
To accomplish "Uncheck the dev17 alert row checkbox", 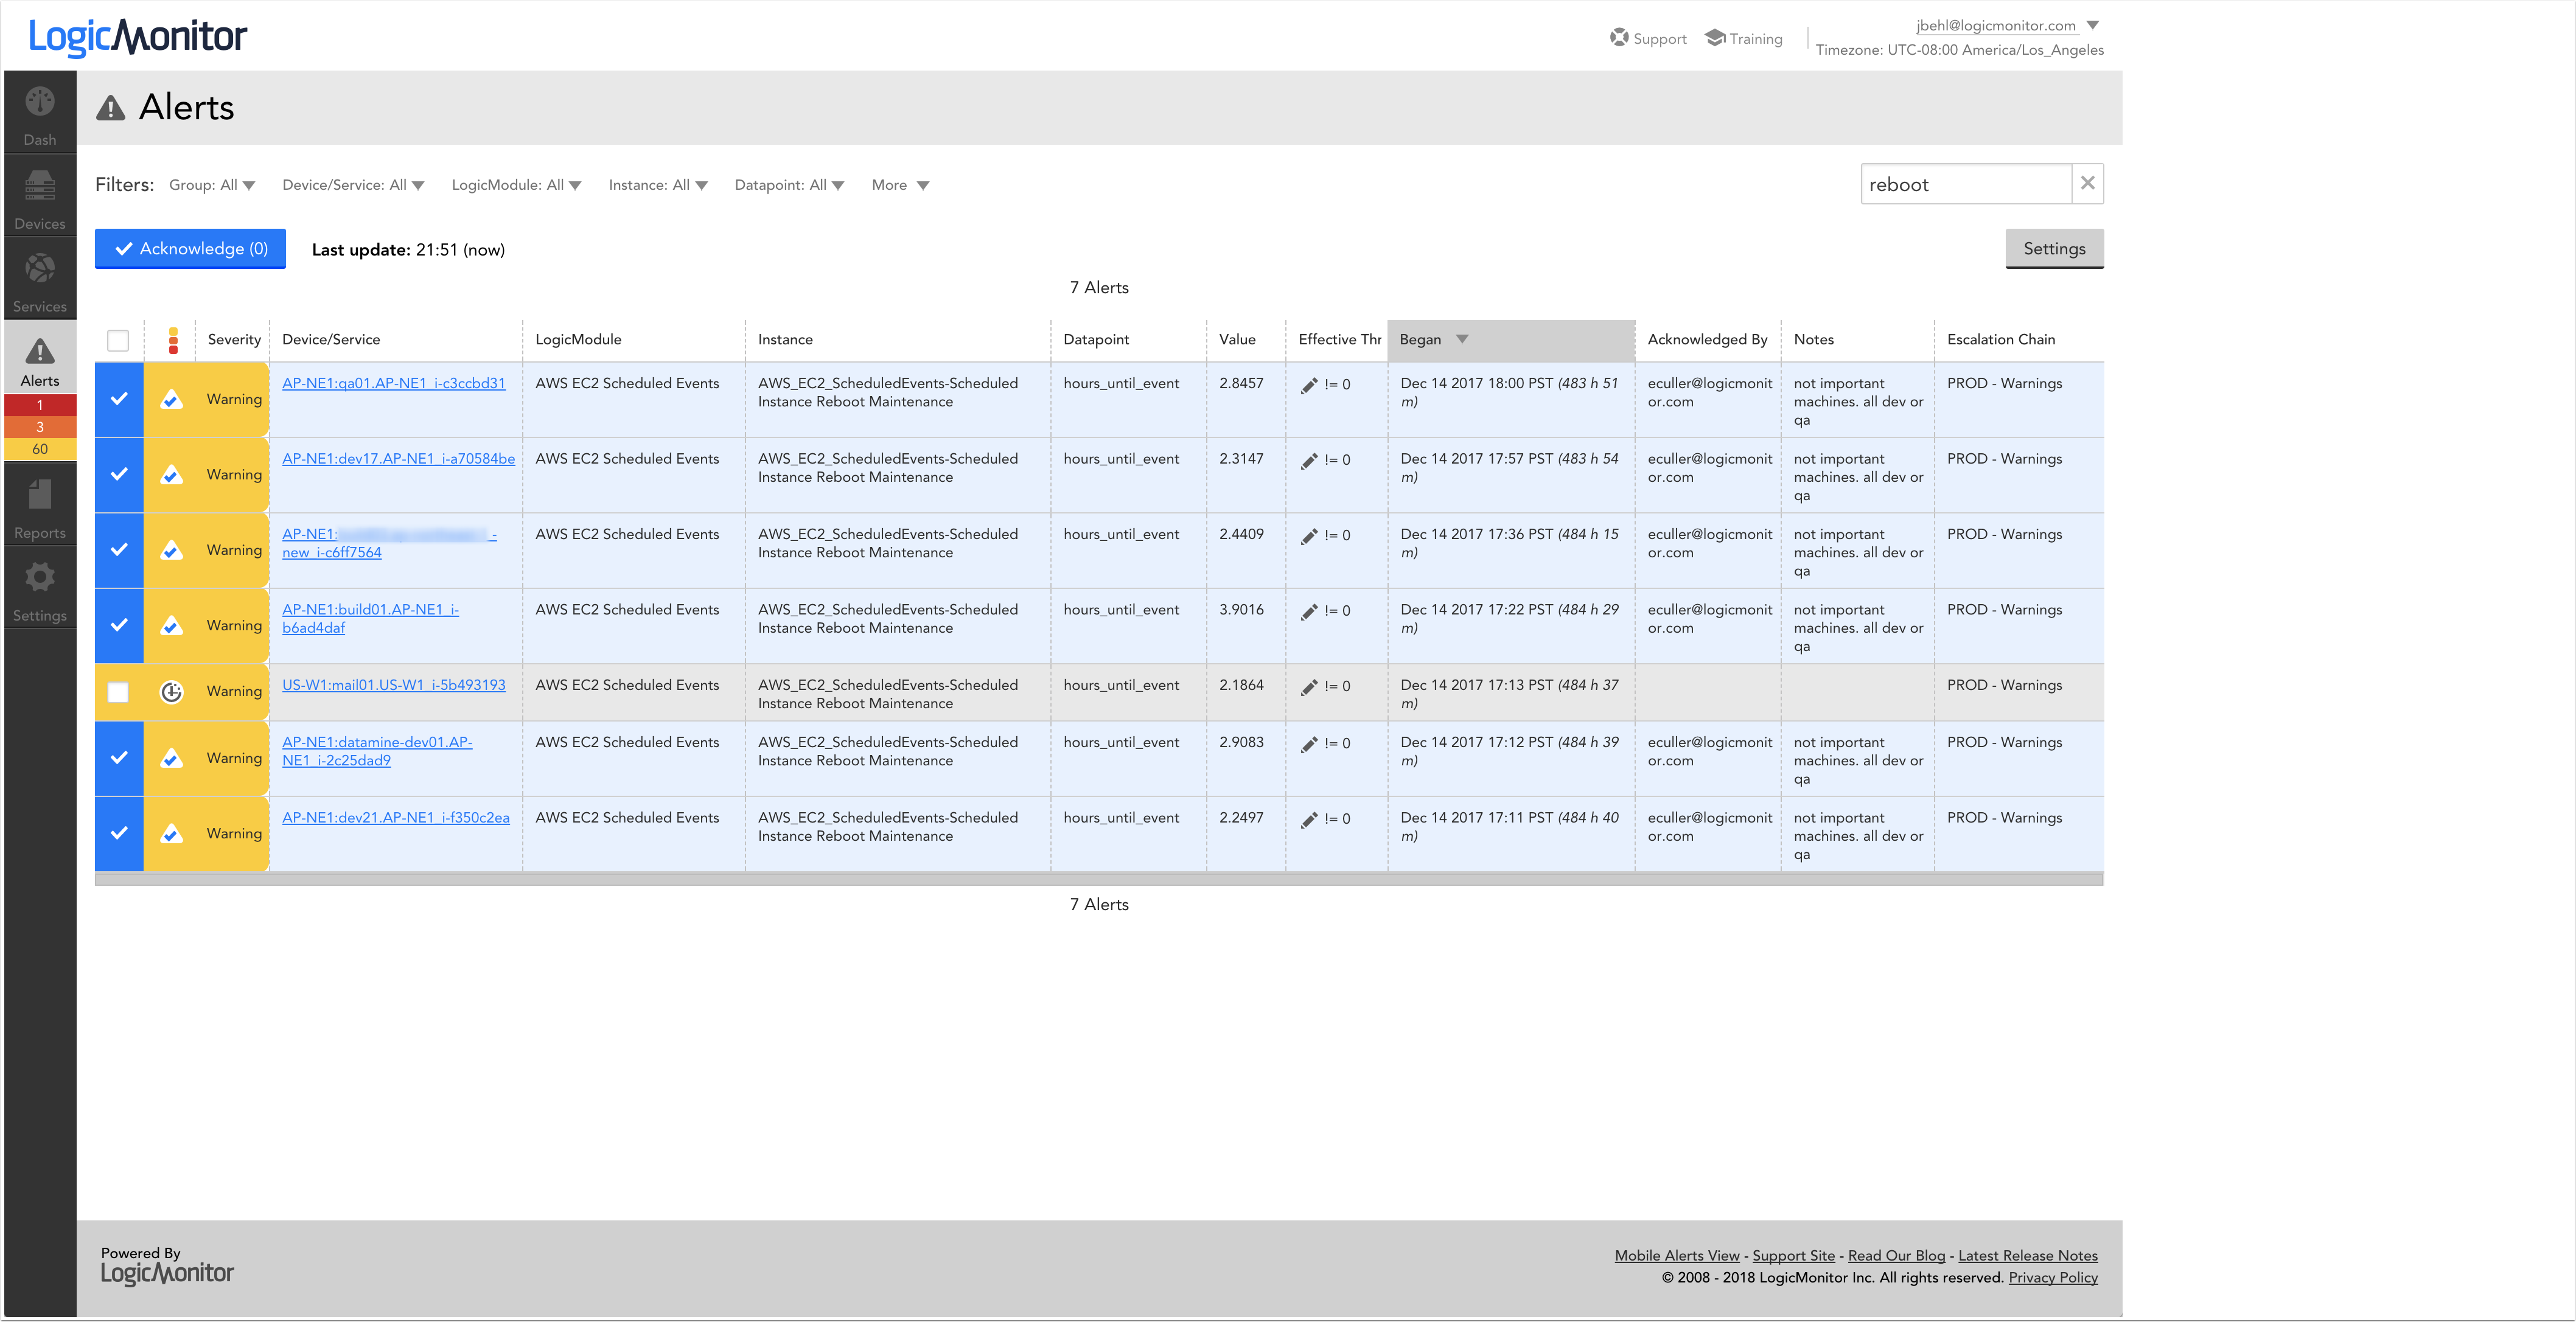I will point(119,474).
